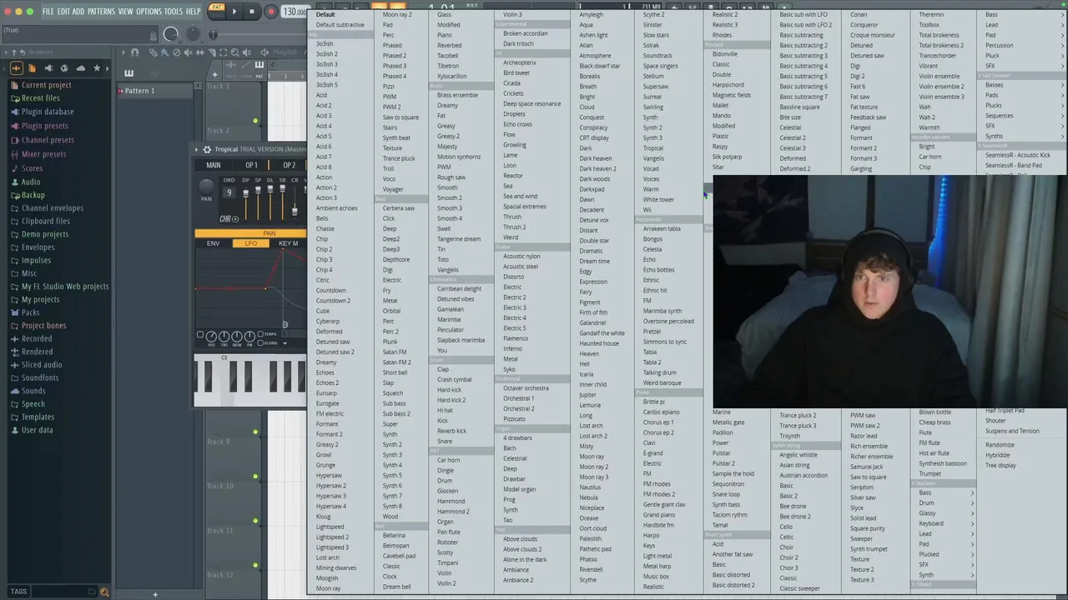Viewport: 1068px width, 600px height.
Task: Open the browser files tab icon
Action: [x=33, y=68]
